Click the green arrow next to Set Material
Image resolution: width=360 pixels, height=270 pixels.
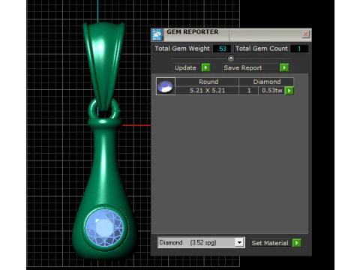[x=296, y=243]
